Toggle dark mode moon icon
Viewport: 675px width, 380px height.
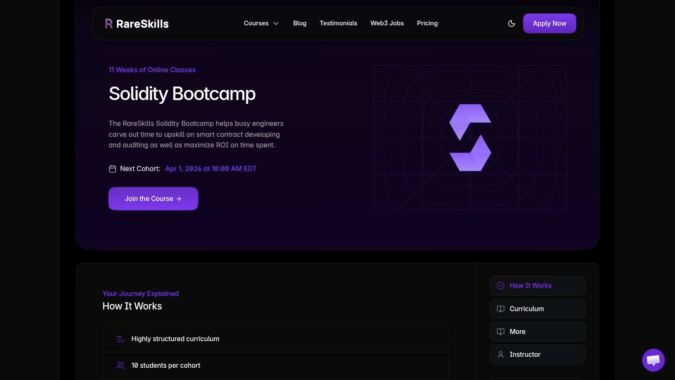(511, 24)
